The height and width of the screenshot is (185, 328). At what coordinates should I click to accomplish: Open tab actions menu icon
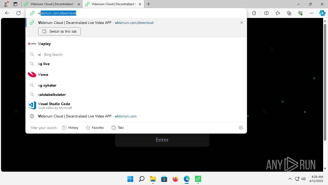(x=15, y=4)
